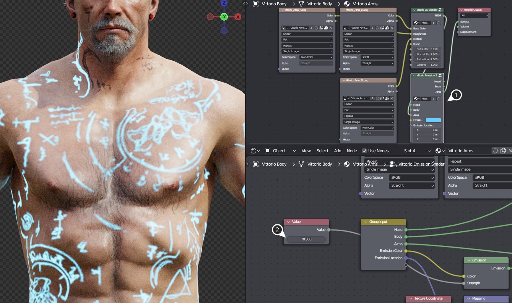The height and width of the screenshot is (303, 512).
Task: Click the Saturation 1.000 slider
Action: [427, 59]
